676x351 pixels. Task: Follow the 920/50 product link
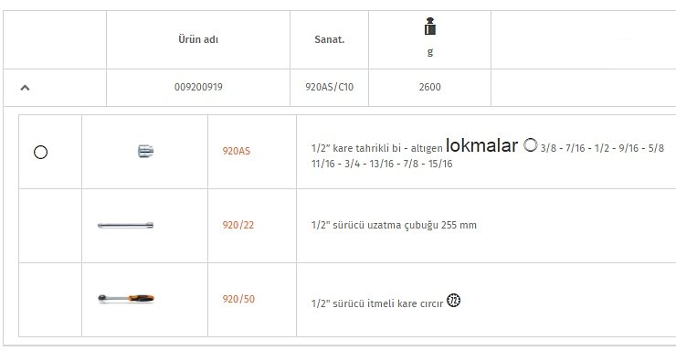click(238, 299)
